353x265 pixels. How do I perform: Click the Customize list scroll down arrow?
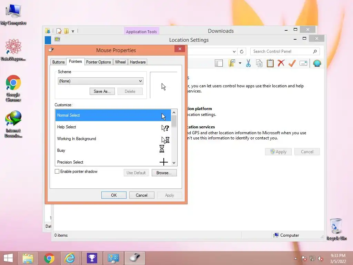pos(174,163)
